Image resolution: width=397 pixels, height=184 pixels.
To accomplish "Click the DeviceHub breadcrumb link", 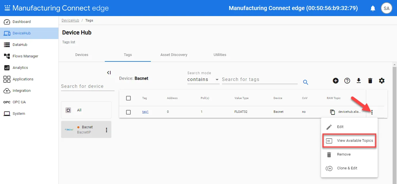I will [x=70, y=20].
